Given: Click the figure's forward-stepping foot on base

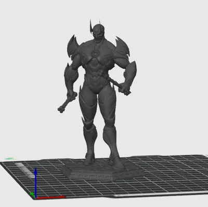Looking at the screenshot, I should coord(116,162).
